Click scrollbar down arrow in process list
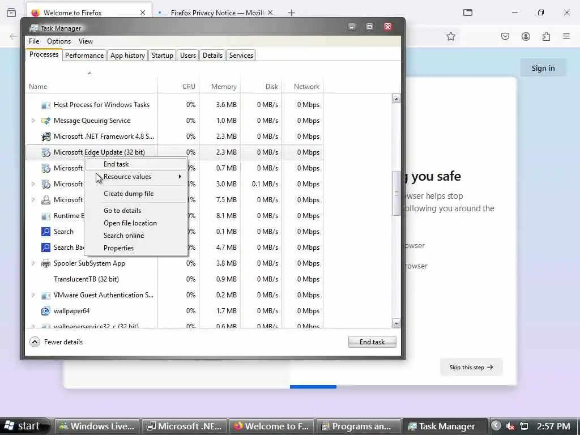 click(x=396, y=323)
